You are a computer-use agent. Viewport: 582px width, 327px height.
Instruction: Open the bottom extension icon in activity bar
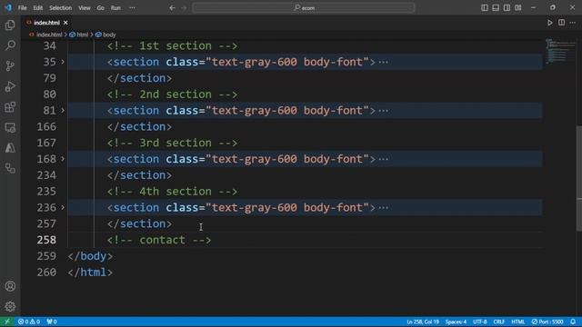tap(10, 168)
